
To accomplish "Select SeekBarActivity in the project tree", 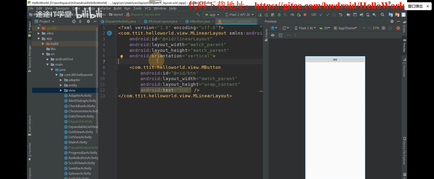I will pyautogui.click(x=80, y=168).
